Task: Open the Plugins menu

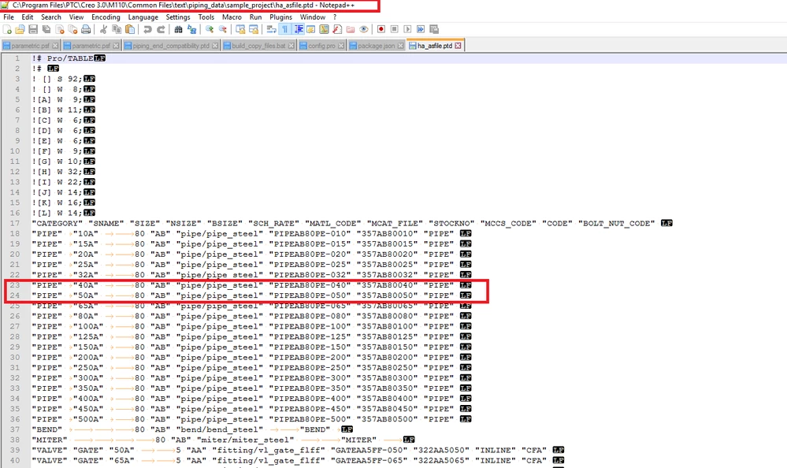Action: 281,17
